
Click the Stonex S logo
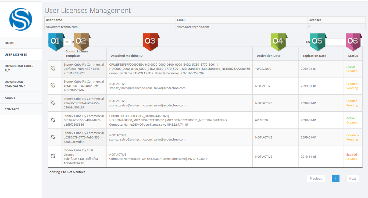(x=21, y=19)
